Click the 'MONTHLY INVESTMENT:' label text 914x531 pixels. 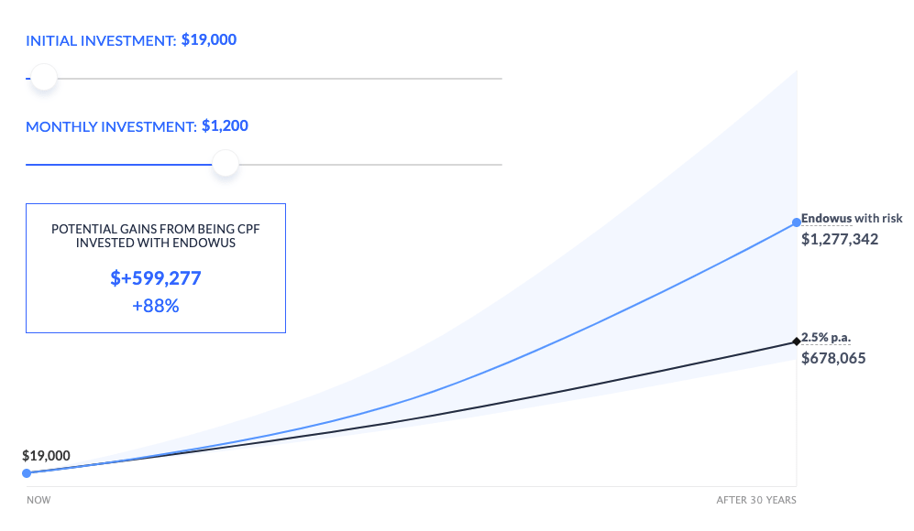pyautogui.click(x=111, y=127)
